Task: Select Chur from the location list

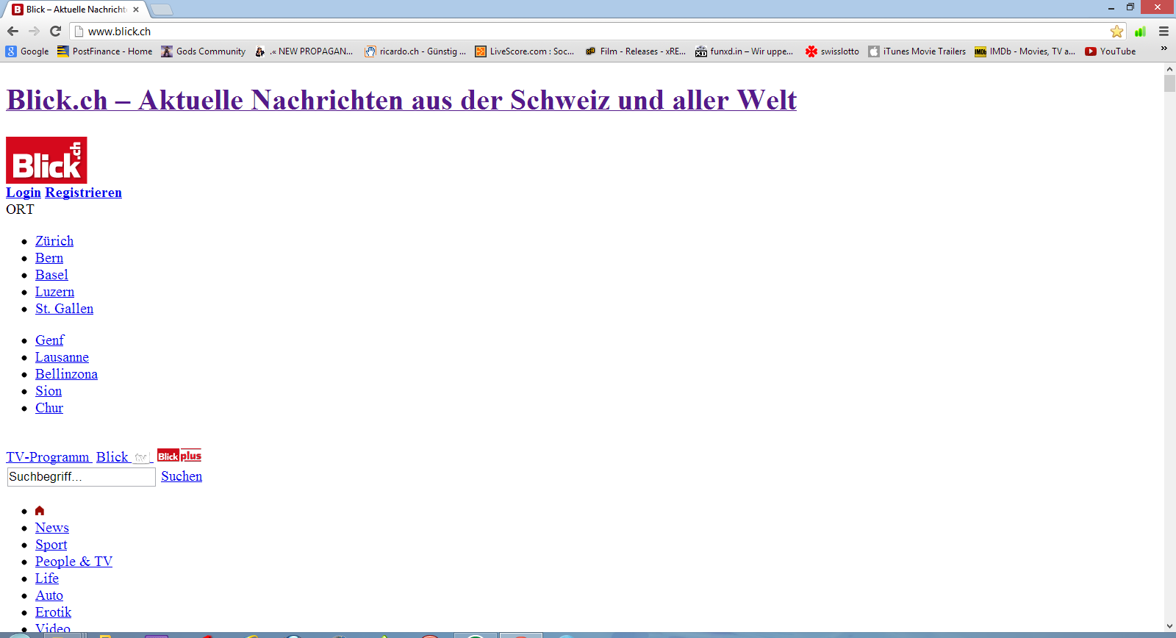Action: 49,408
